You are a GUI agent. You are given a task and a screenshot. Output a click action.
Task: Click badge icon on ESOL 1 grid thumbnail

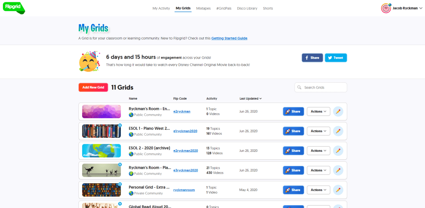click(120, 125)
